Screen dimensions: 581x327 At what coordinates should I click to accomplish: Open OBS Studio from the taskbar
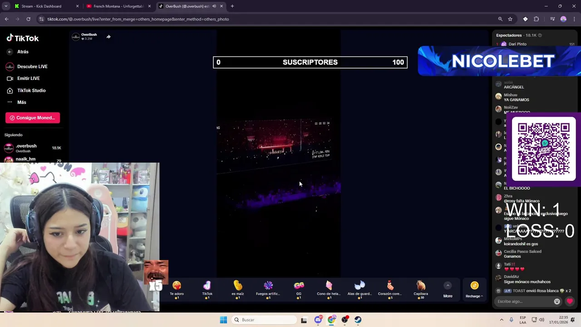(345, 320)
